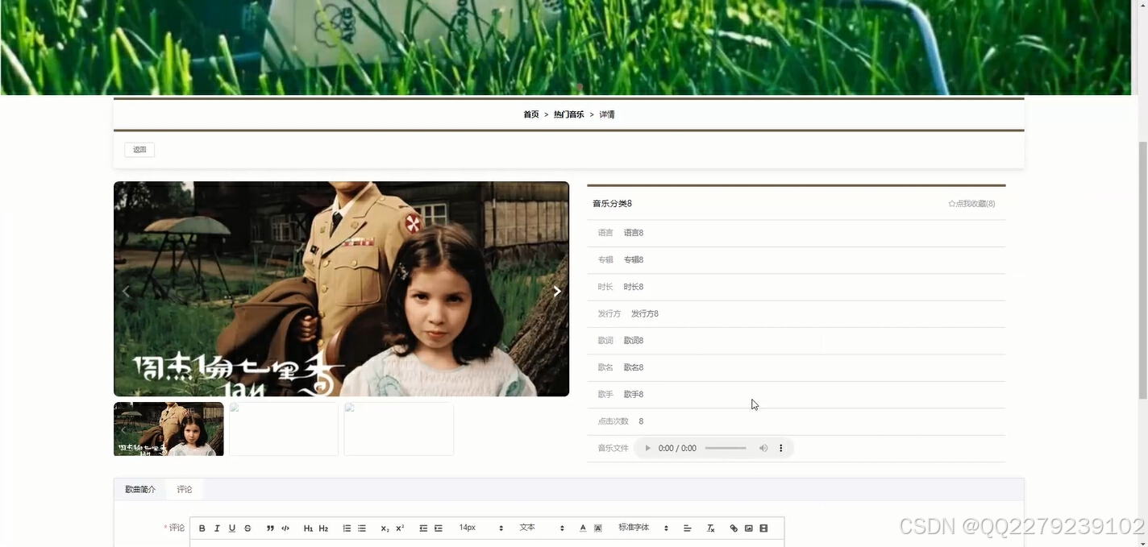Click the 歌手8 value
Image resolution: width=1148 pixels, height=547 pixels.
(x=634, y=394)
